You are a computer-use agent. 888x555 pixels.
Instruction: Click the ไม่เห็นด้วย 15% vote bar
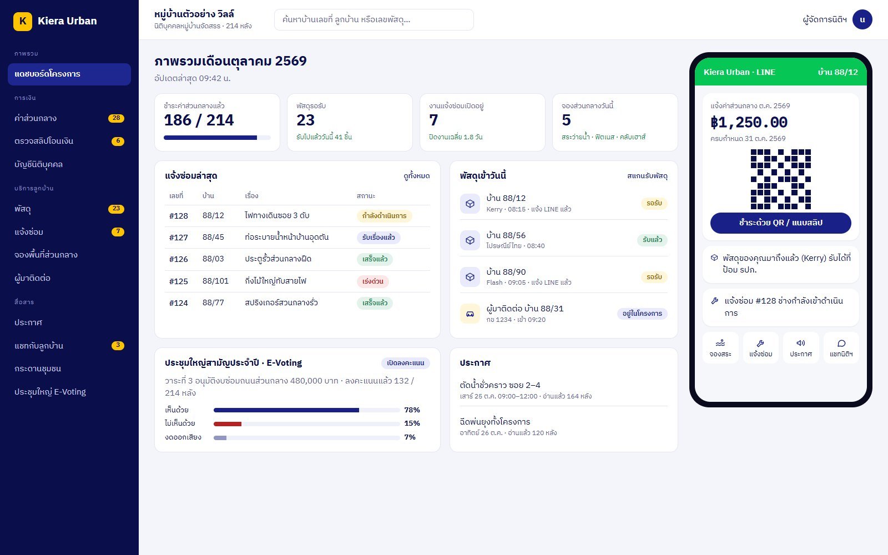(x=307, y=423)
